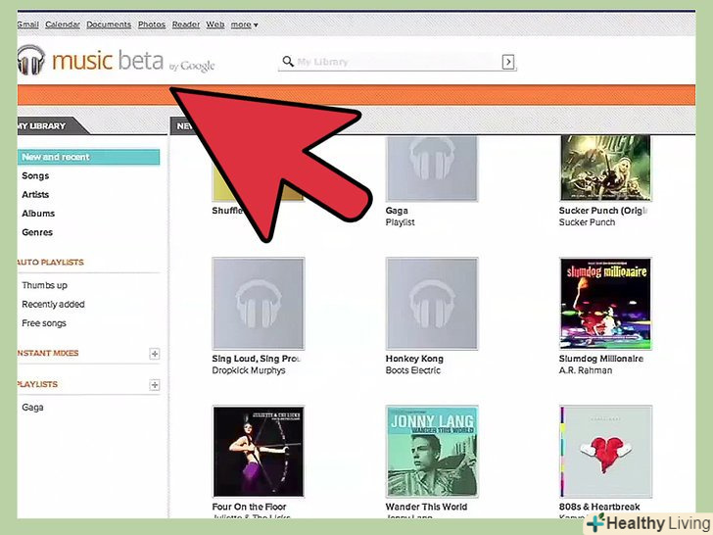Image resolution: width=713 pixels, height=535 pixels.
Task: Click the Sucker Punch artist subtitle
Action: point(587,222)
